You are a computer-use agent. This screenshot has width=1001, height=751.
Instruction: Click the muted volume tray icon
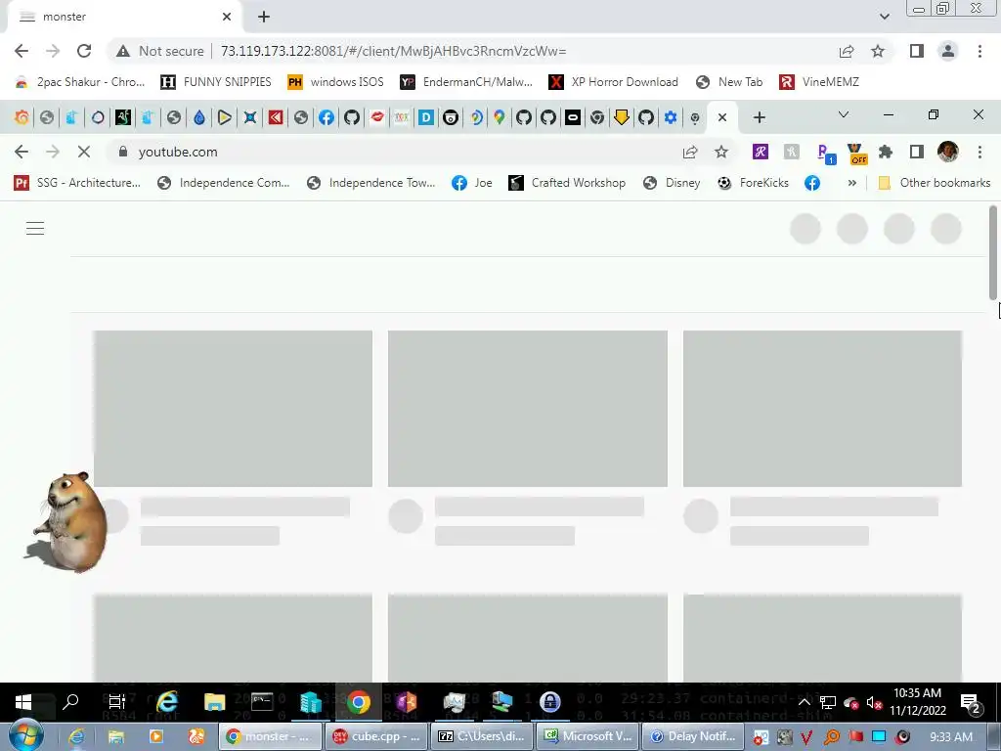point(874,703)
